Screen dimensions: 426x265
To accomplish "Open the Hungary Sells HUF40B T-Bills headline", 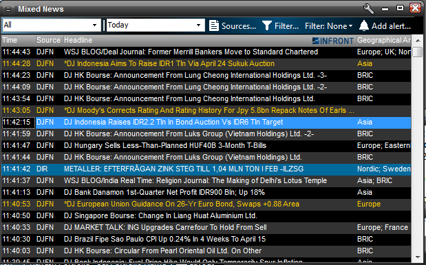I will pyautogui.click(x=165, y=145).
